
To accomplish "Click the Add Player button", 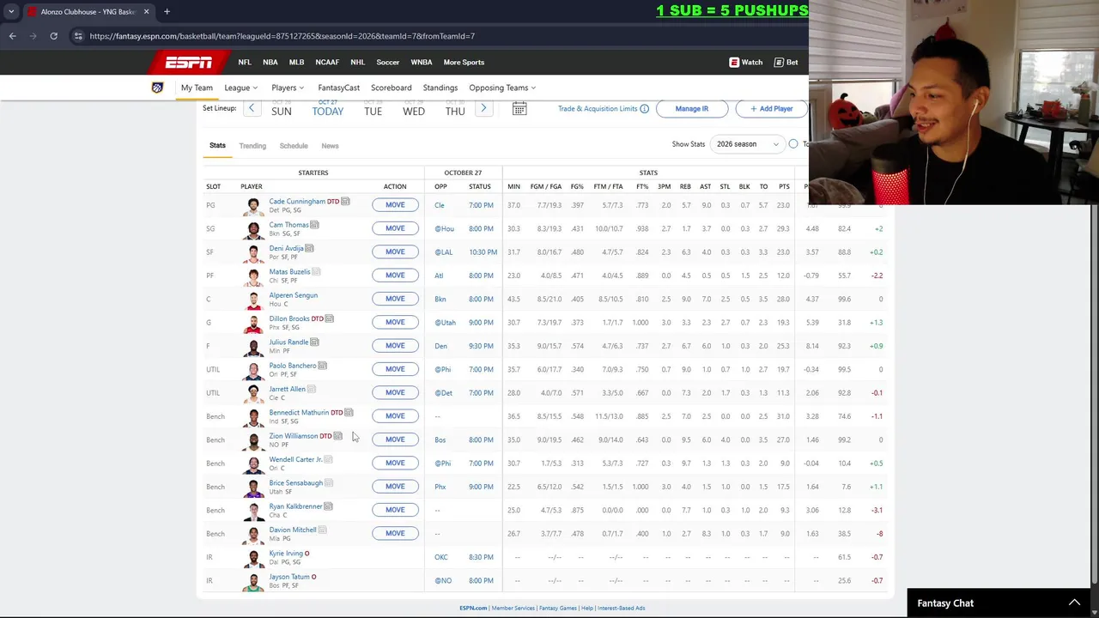I will [x=771, y=109].
